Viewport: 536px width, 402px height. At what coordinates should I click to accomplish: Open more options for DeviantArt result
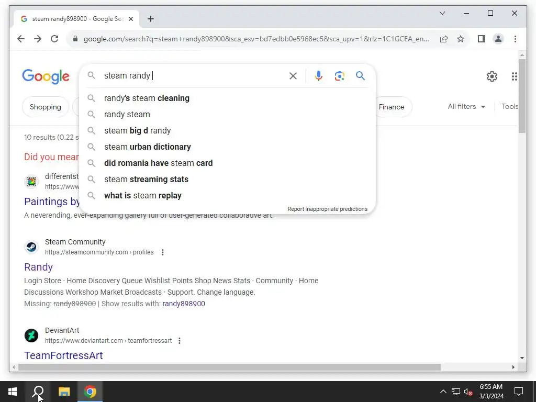click(180, 341)
